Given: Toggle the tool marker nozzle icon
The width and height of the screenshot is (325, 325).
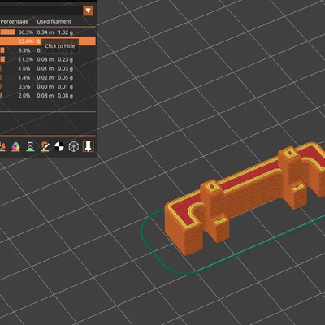Looking at the screenshot, I should pos(88,146).
